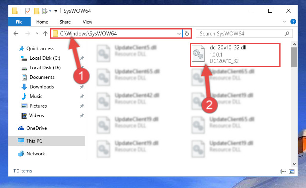Image resolution: width=306 pixels, height=188 pixels.
Task: Click the Up one level arrow
Action: (45, 33)
